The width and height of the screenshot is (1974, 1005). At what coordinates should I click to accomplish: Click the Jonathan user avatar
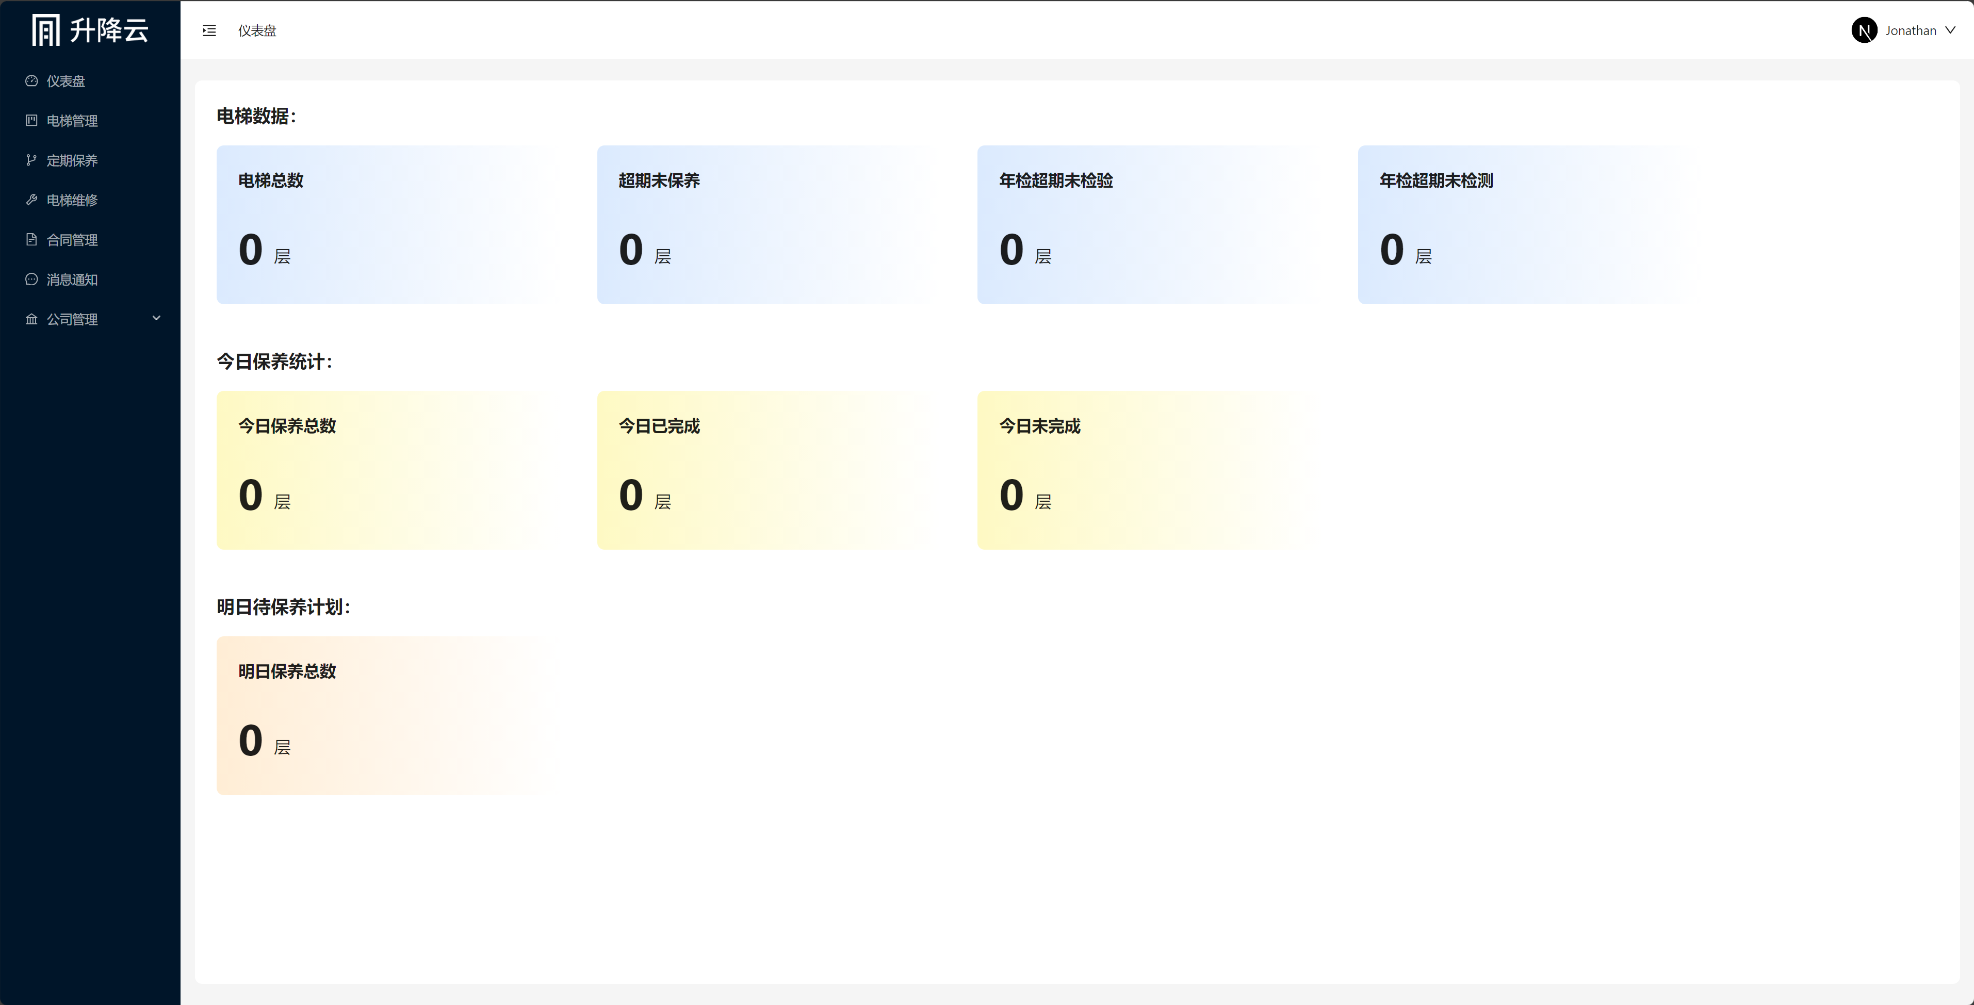click(x=1864, y=30)
